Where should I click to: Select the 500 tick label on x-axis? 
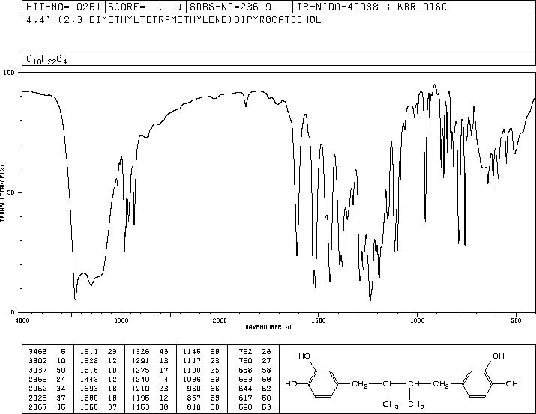point(516,320)
